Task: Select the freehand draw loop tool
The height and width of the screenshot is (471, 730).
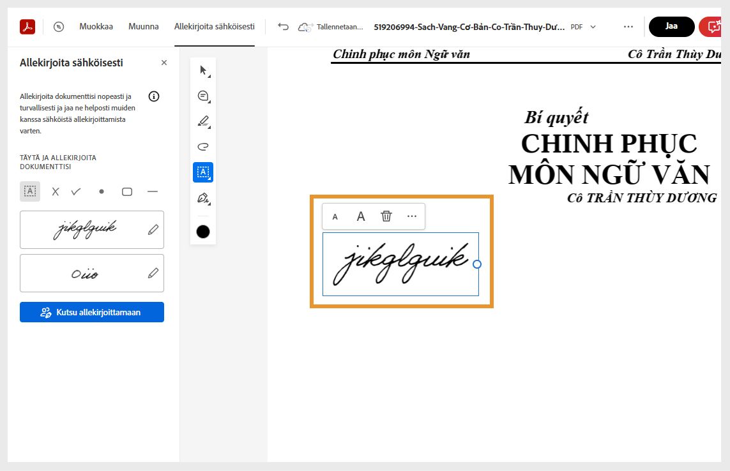Action: coord(204,147)
